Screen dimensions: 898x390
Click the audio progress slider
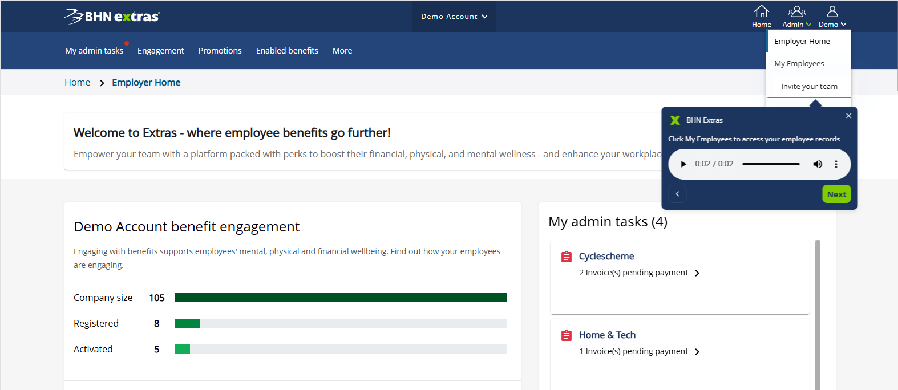pos(771,164)
